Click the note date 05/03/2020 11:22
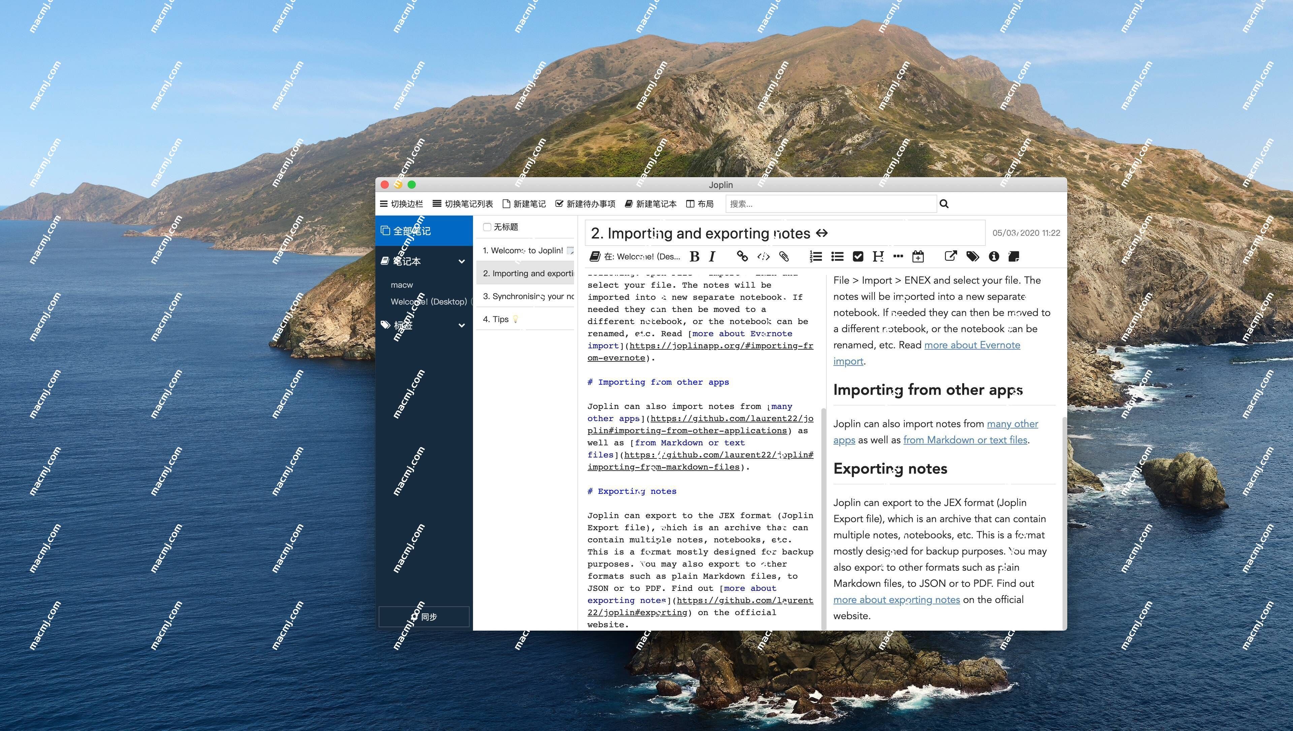The image size is (1293, 731). click(x=1026, y=233)
